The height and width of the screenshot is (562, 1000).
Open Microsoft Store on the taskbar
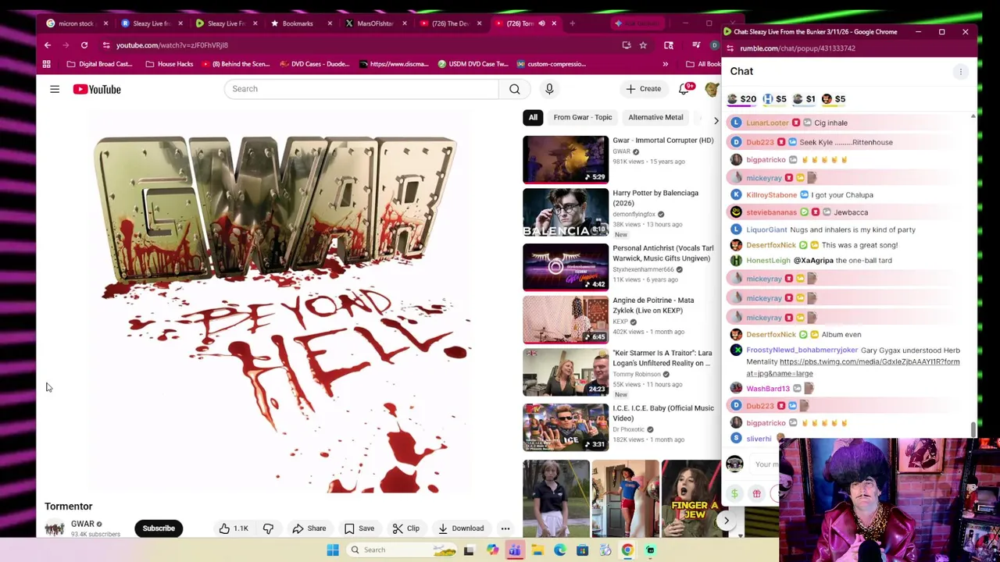583,550
